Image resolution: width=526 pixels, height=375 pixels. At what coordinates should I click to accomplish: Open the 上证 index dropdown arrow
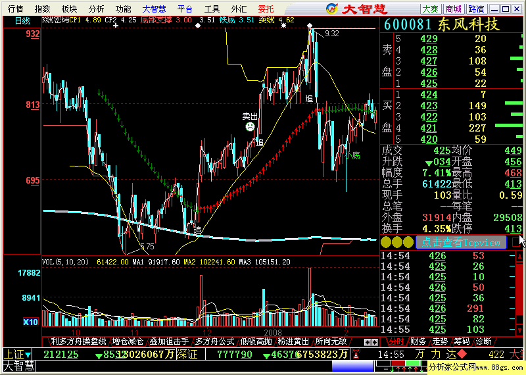click(x=28, y=355)
